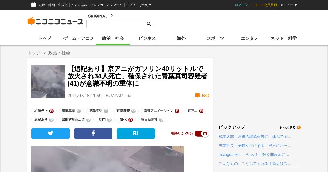328x172 pixels.
Task: Click もっと見る in ピックアップ
Action: [288, 127]
